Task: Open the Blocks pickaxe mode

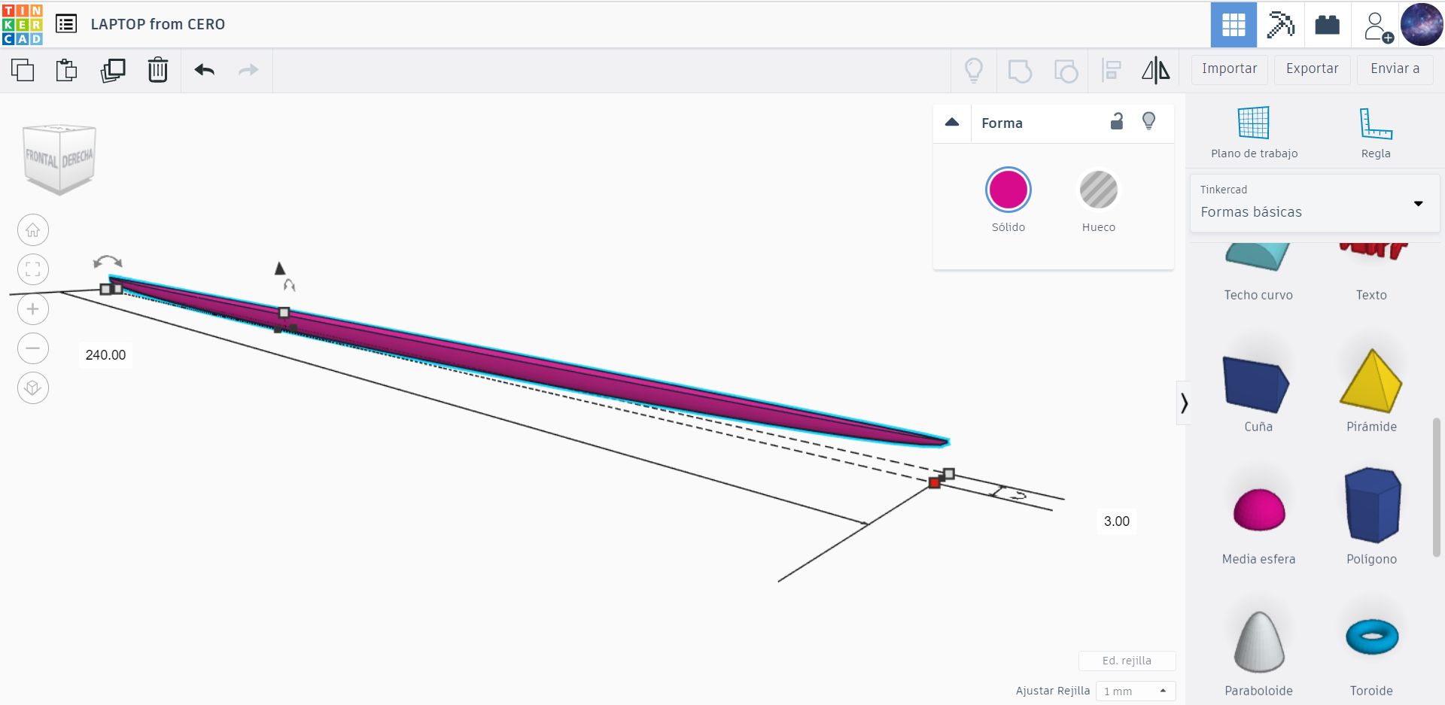Action: pos(1280,25)
